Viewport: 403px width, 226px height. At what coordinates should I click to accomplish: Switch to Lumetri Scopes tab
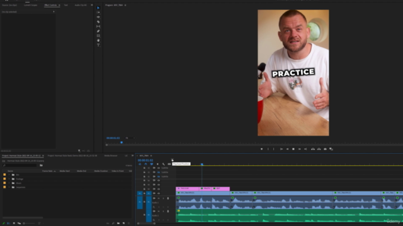pos(31,5)
